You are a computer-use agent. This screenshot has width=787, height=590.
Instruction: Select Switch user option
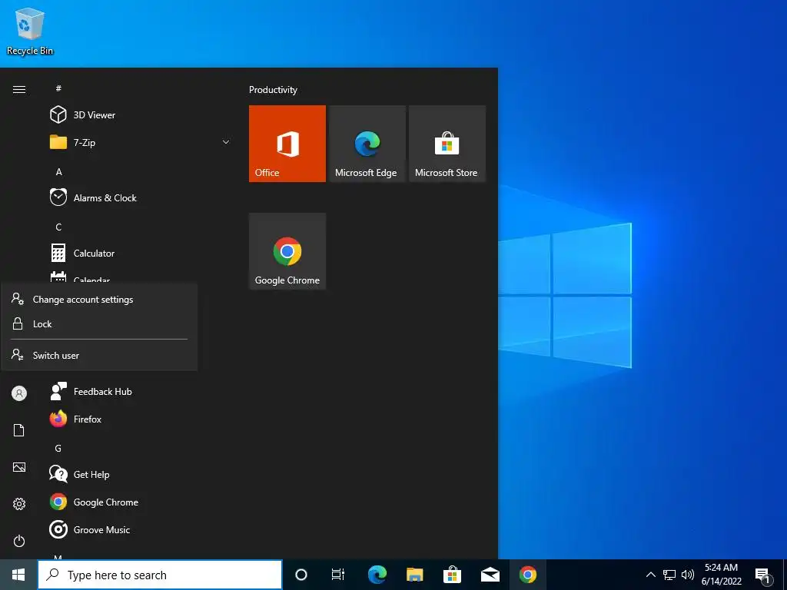pos(99,355)
